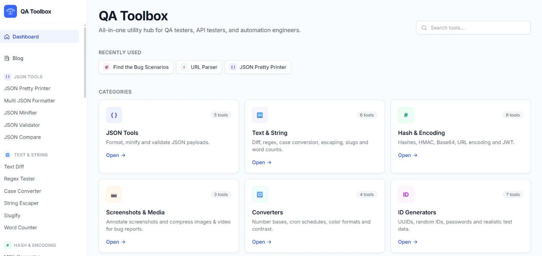Click the Converters card icon
The height and width of the screenshot is (256, 542).
point(260,195)
